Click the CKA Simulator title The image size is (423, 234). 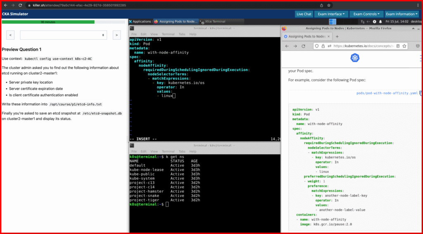pos(15,14)
